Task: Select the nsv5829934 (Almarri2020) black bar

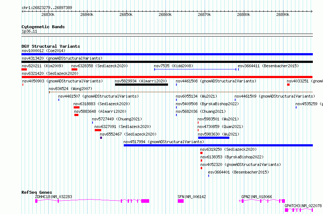Action: 142,85
